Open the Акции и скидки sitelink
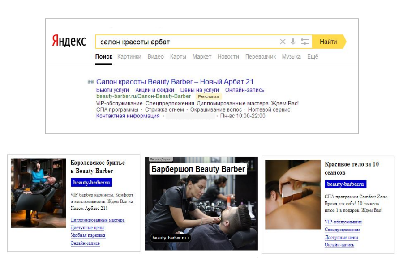This screenshot has height=268, width=403. tap(155, 90)
